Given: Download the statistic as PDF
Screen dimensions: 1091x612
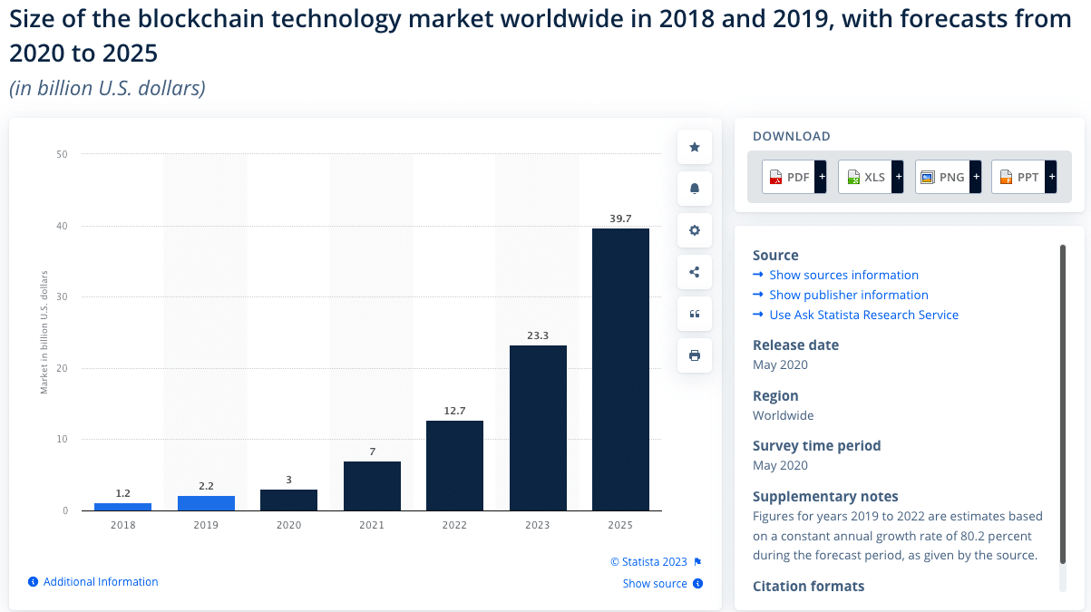Looking at the screenshot, I should 788,177.
